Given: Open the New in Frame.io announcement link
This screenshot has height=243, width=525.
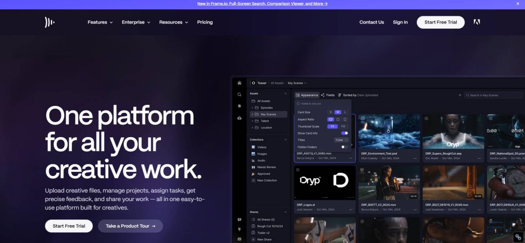Looking at the screenshot, I should (x=262, y=4).
